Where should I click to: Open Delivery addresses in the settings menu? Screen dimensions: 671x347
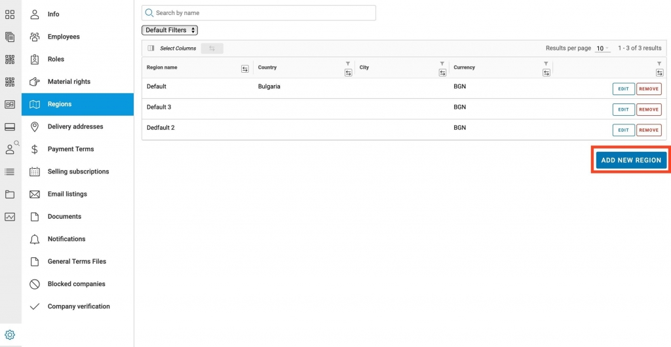(75, 126)
